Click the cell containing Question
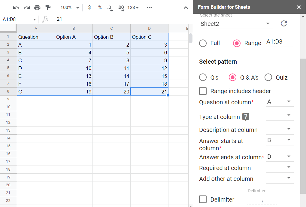Viewport: 306px width, 207px height. pos(36,37)
